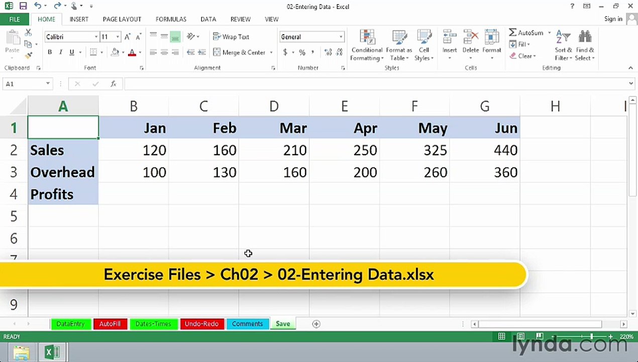The height and width of the screenshot is (362, 638).
Task: Click Increase Indent icon
Action: (201, 52)
